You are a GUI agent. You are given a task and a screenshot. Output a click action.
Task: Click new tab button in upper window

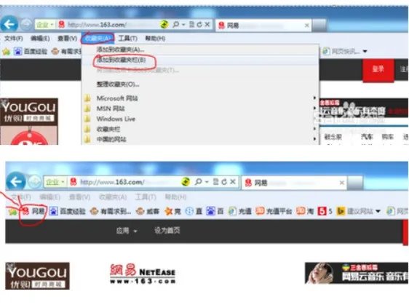[319, 25]
